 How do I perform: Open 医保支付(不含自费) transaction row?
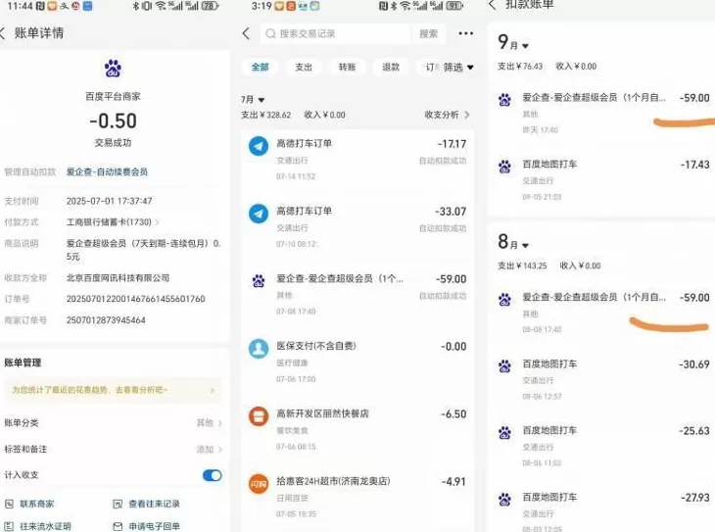pyautogui.click(x=357, y=362)
